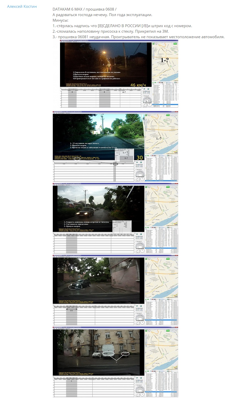Viewport: 243px width, 413px height.
Task: Click the line 'А радоваться господа нечему'
Action: click(102, 15)
